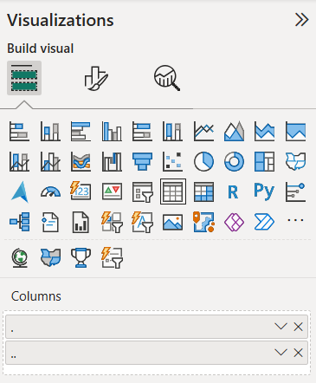Choose the Azure map visual
316x383 pixels.
point(19,191)
